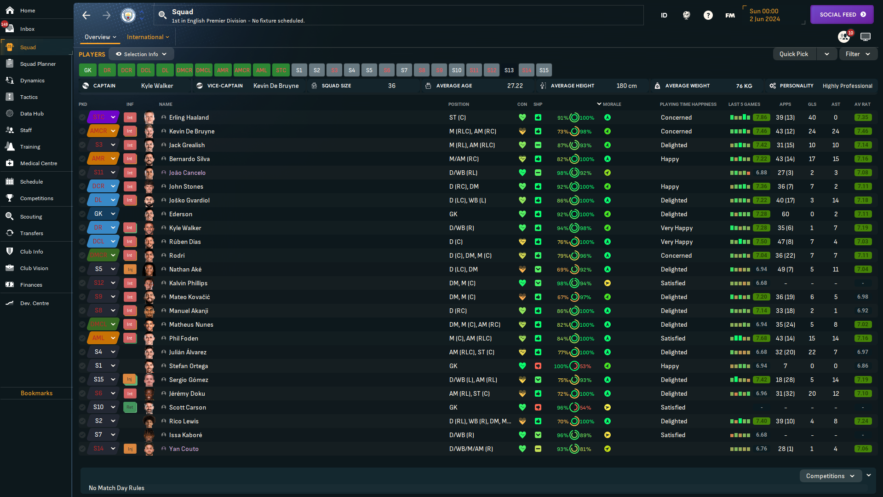Open Phil Foden's player profile
Screen dimensions: 883x497
coord(183,338)
